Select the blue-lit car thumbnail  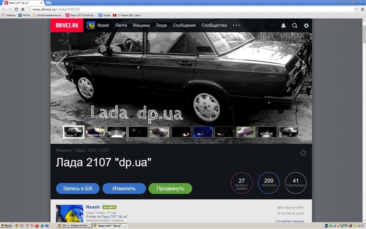tap(202, 132)
